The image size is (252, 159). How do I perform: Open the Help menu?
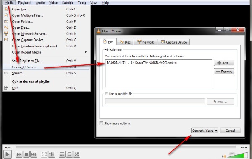pos(105,3)
